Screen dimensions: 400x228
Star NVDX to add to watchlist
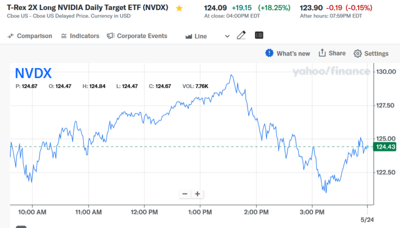[179, 8]
